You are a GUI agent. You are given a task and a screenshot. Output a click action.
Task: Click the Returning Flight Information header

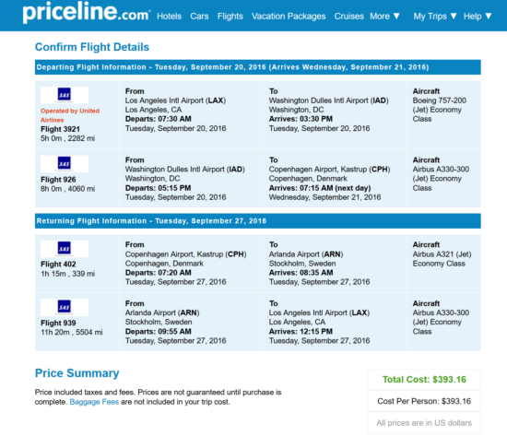[x=258, y=221]
